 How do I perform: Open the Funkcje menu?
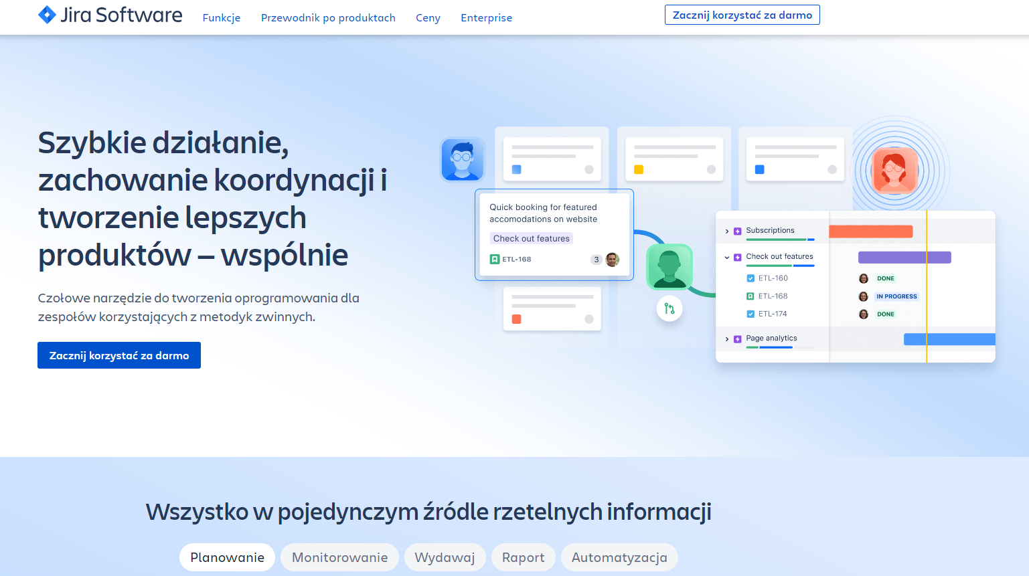tap(222, 18)
